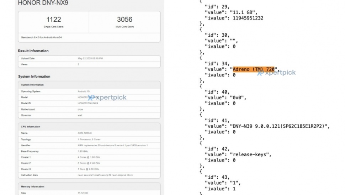The image size is (345, 195).
Task: Select the 4 Cores @ 1.80 GHz value
Action: 89,157
